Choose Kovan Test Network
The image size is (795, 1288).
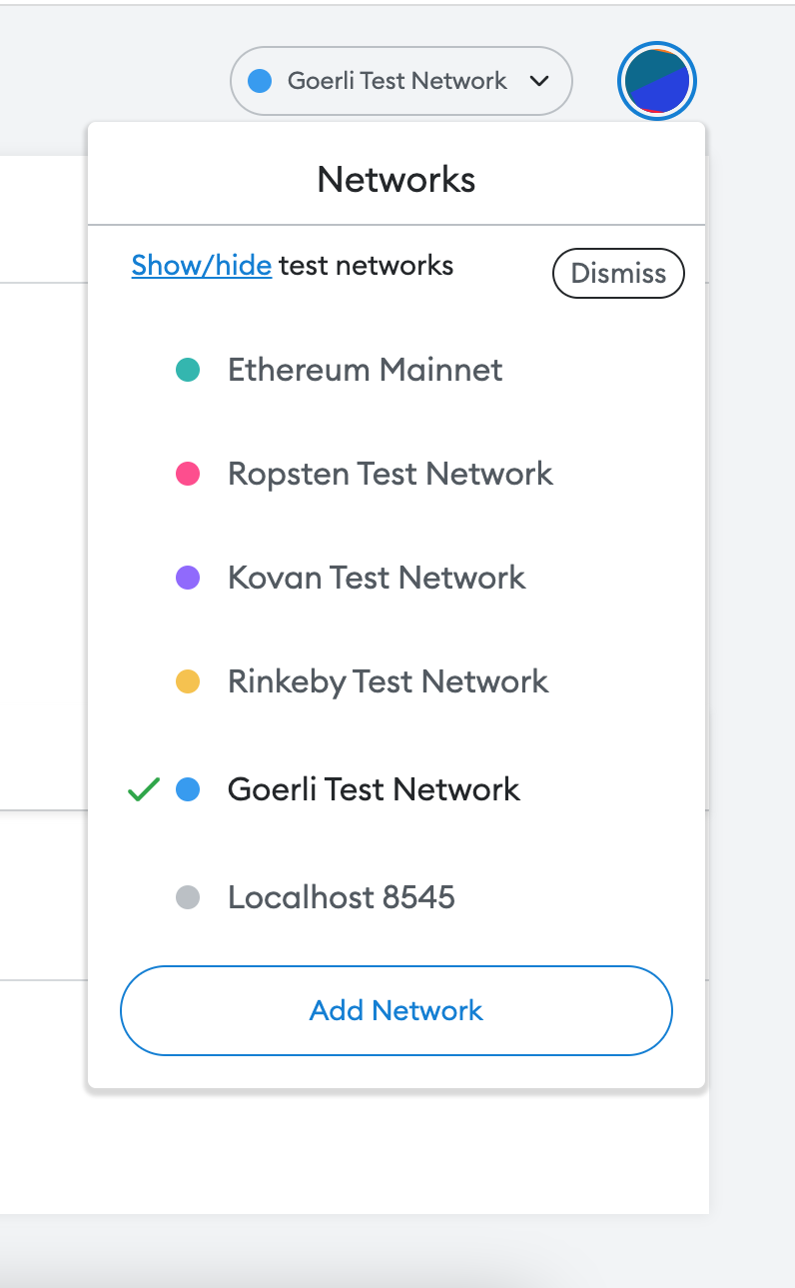point(377,578)
